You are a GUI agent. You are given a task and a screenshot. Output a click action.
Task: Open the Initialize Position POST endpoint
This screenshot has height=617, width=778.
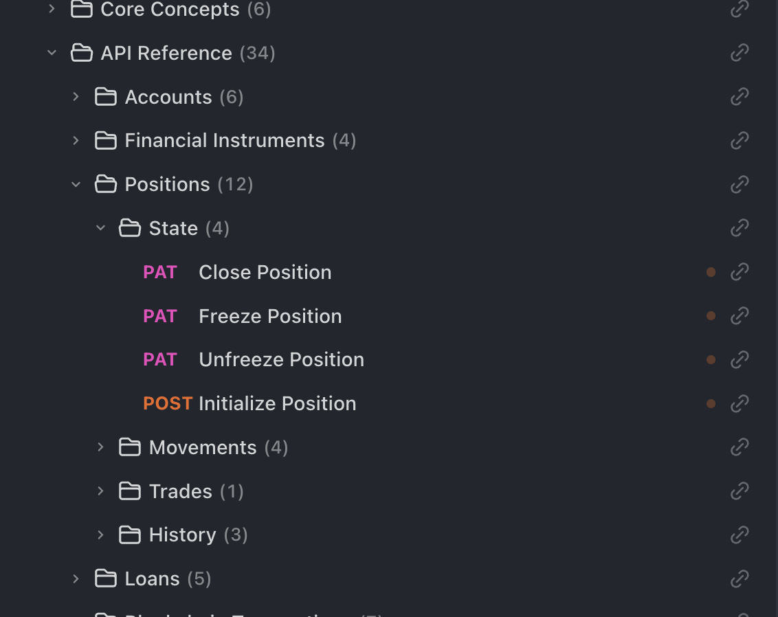coord(277,403)
